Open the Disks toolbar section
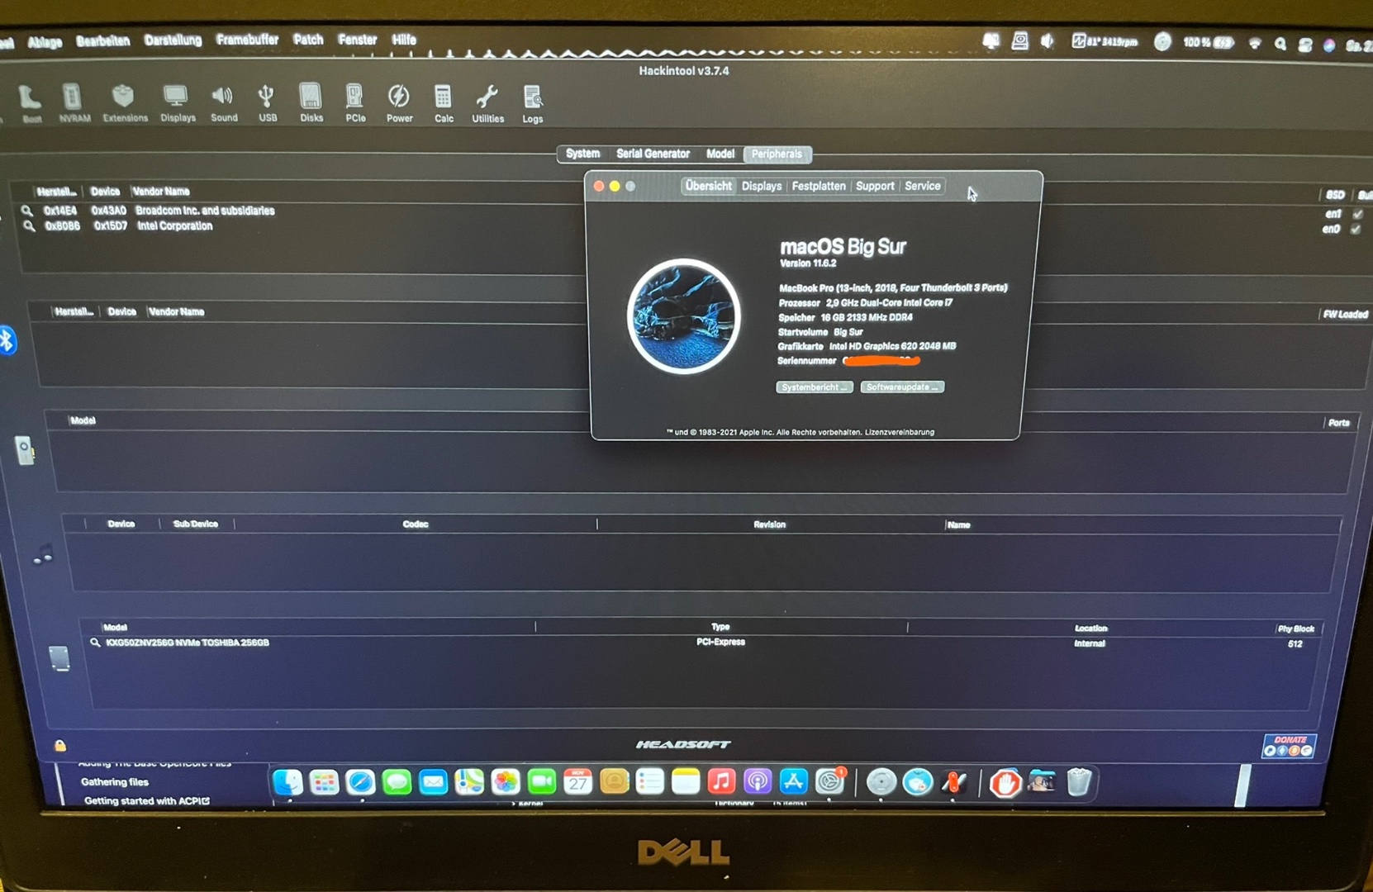The image size is (1373, 892). click(x=311, y=104)
